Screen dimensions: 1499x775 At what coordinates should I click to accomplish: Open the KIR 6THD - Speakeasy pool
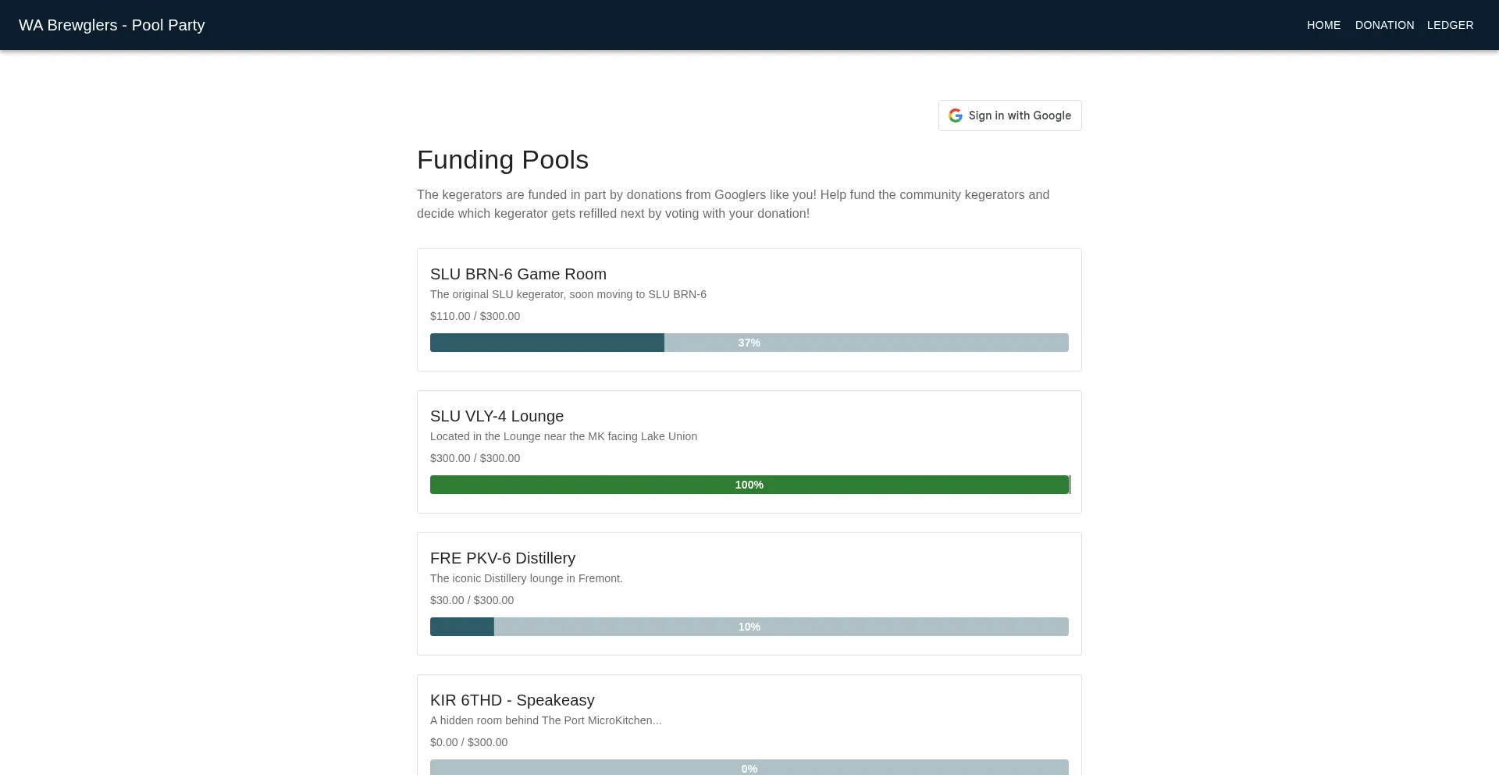(512, 700)
